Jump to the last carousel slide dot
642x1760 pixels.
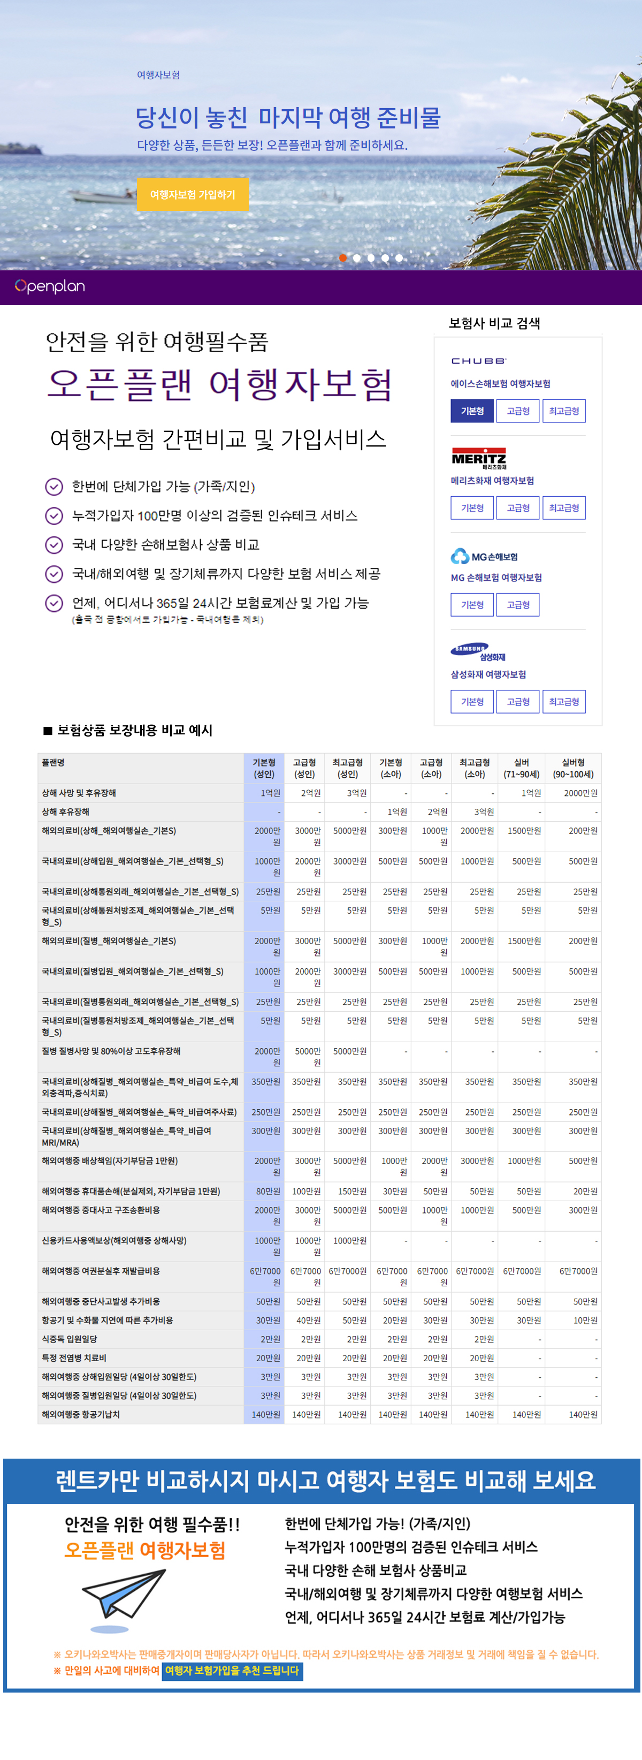pyautogui.click(x=399, y=258)
